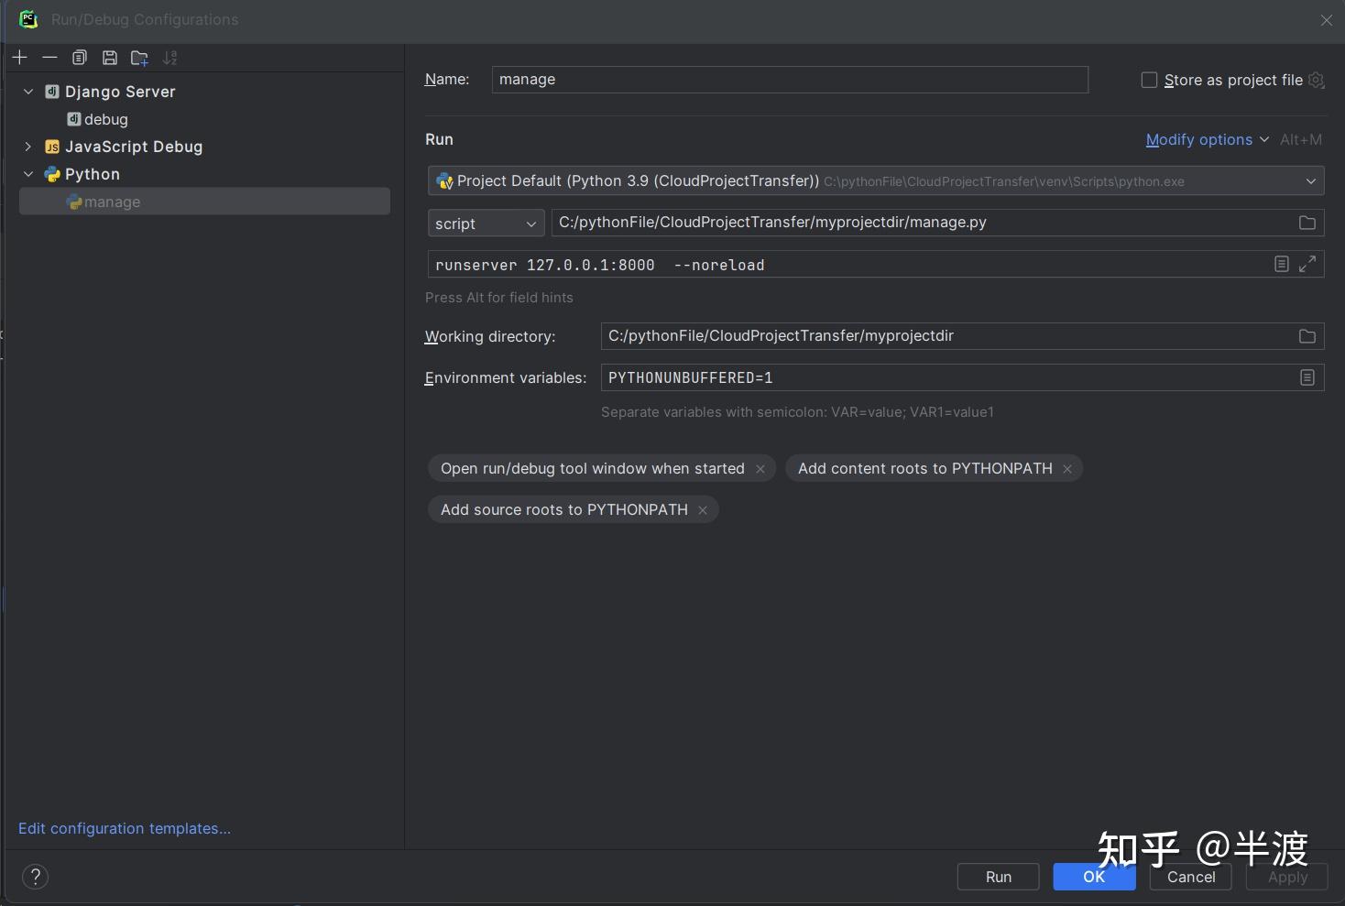Viewport: 1345px width, 906px height.
Task: Expand parameters field with diagonal arrows icon
Action: pos(1308,264)
